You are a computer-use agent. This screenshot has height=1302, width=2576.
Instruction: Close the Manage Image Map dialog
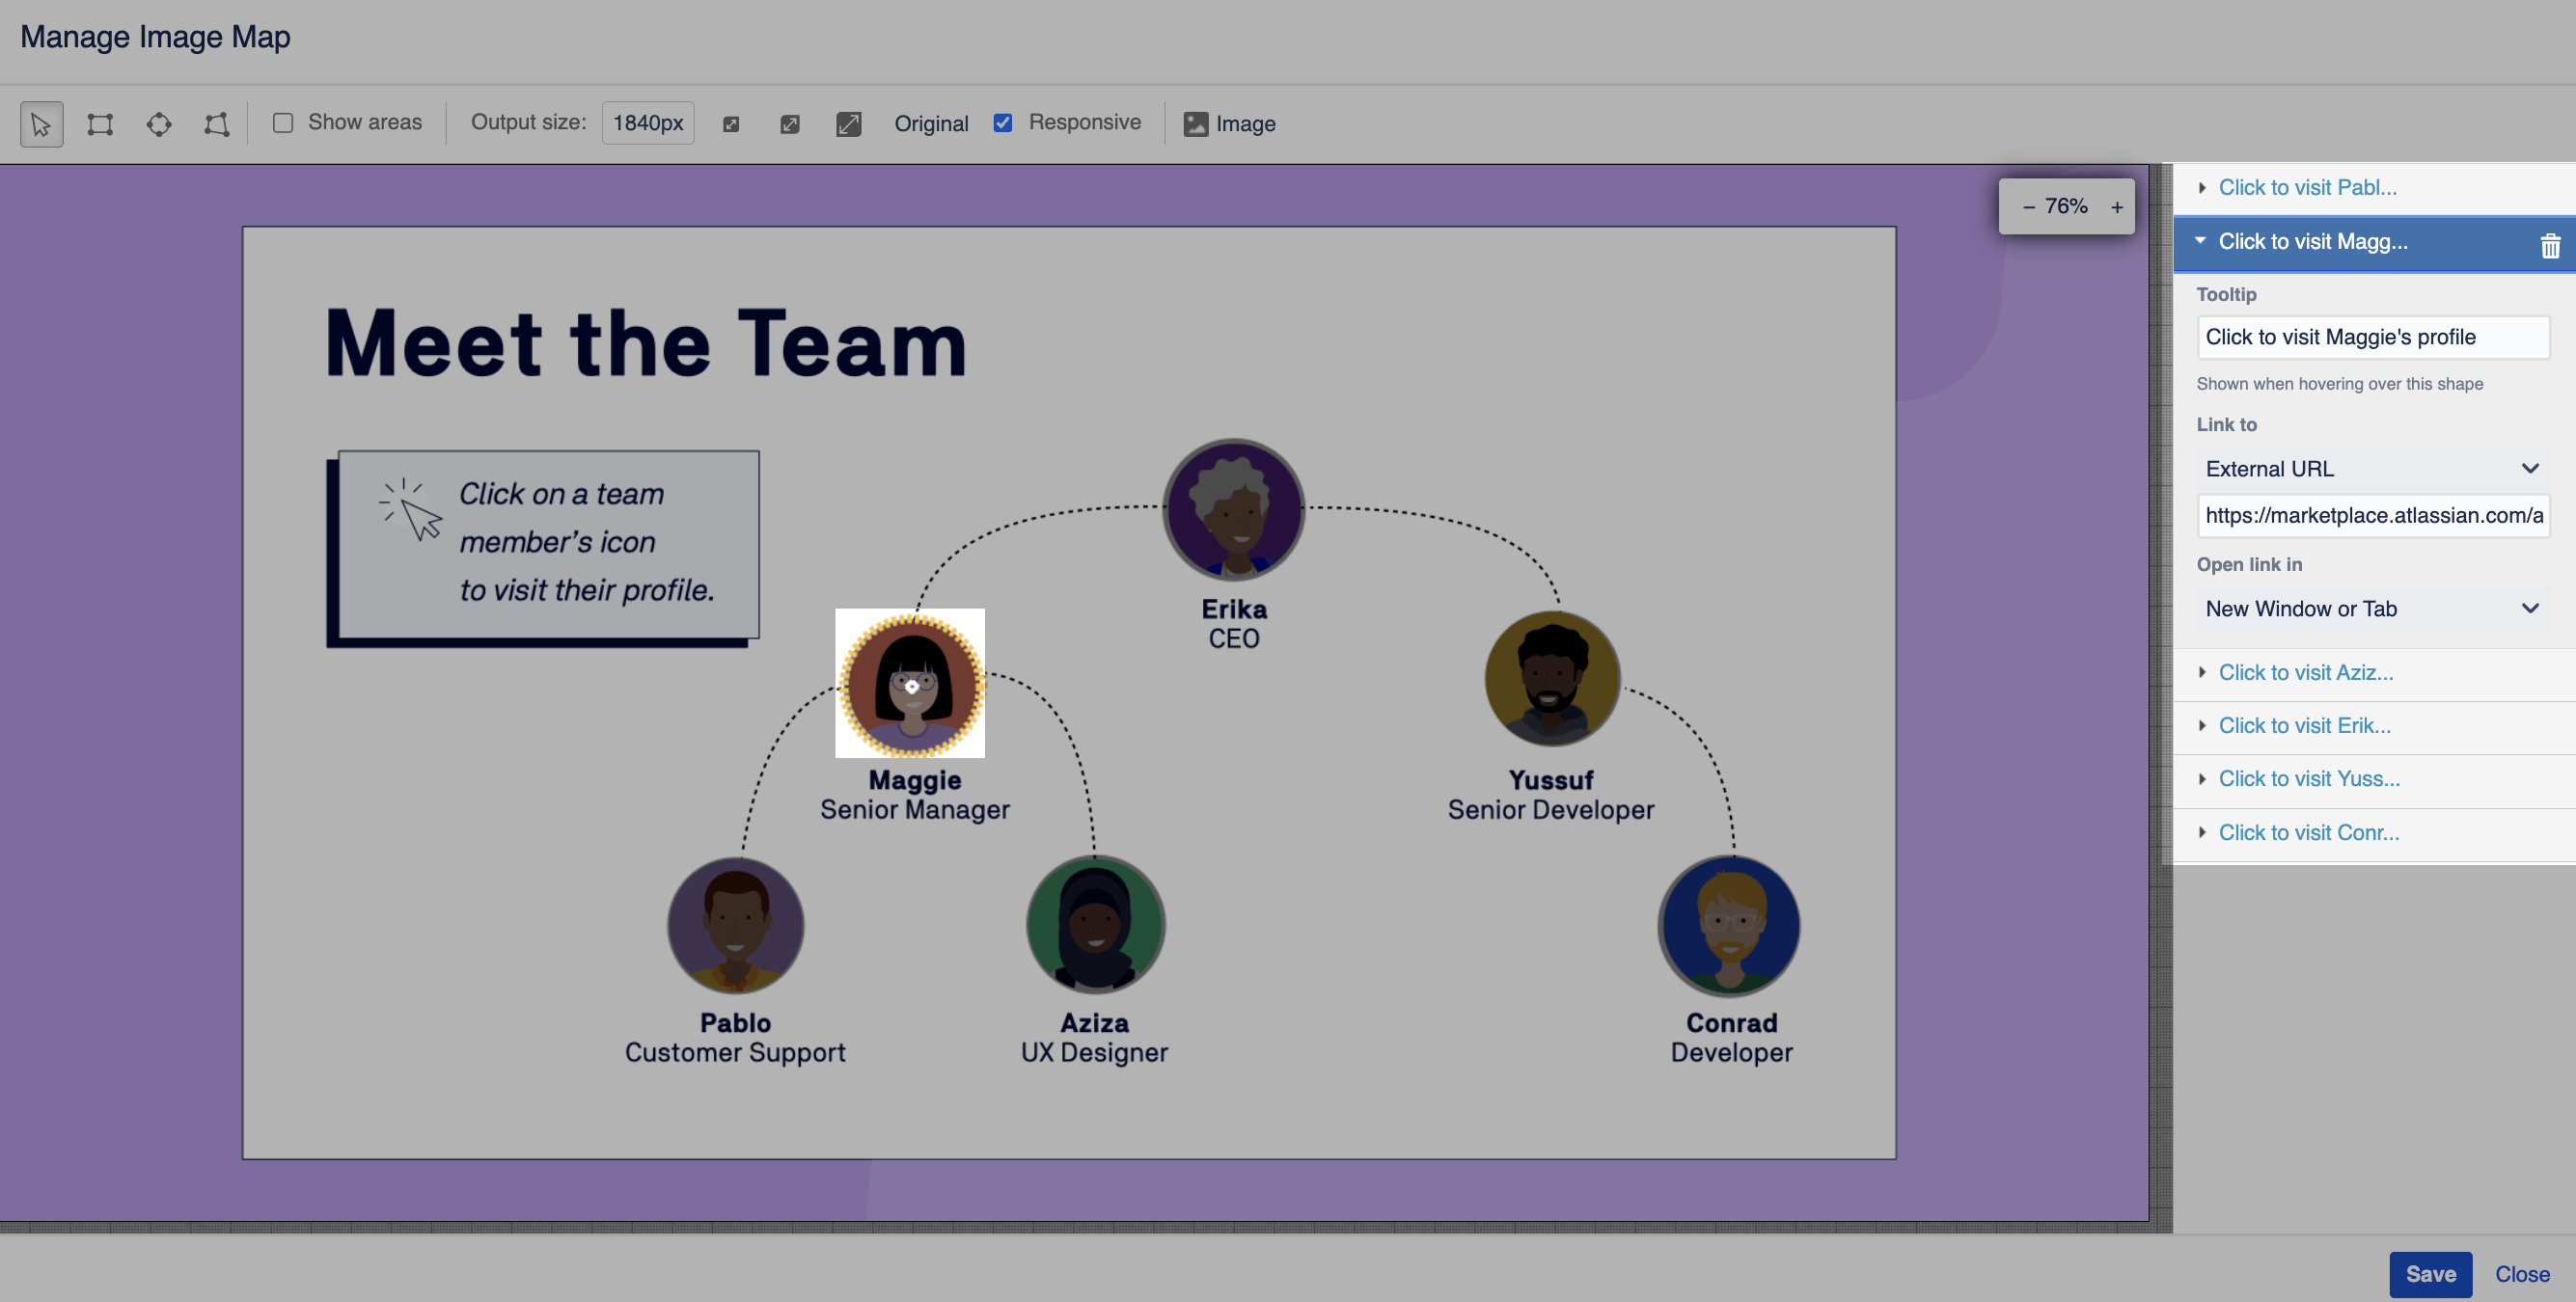2521,1274
